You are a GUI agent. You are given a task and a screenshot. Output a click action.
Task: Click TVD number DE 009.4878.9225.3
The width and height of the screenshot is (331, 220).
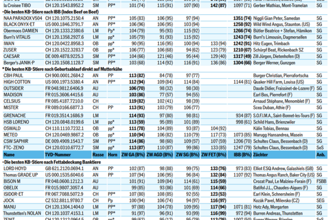[x=64, y=56]
